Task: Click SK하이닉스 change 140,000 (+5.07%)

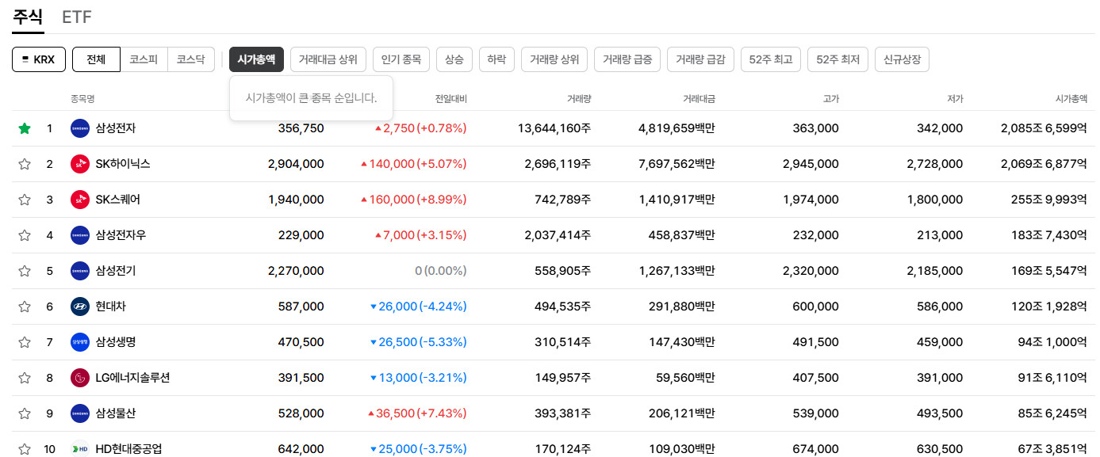Action: pyautogui.click(x=413, y=164)
